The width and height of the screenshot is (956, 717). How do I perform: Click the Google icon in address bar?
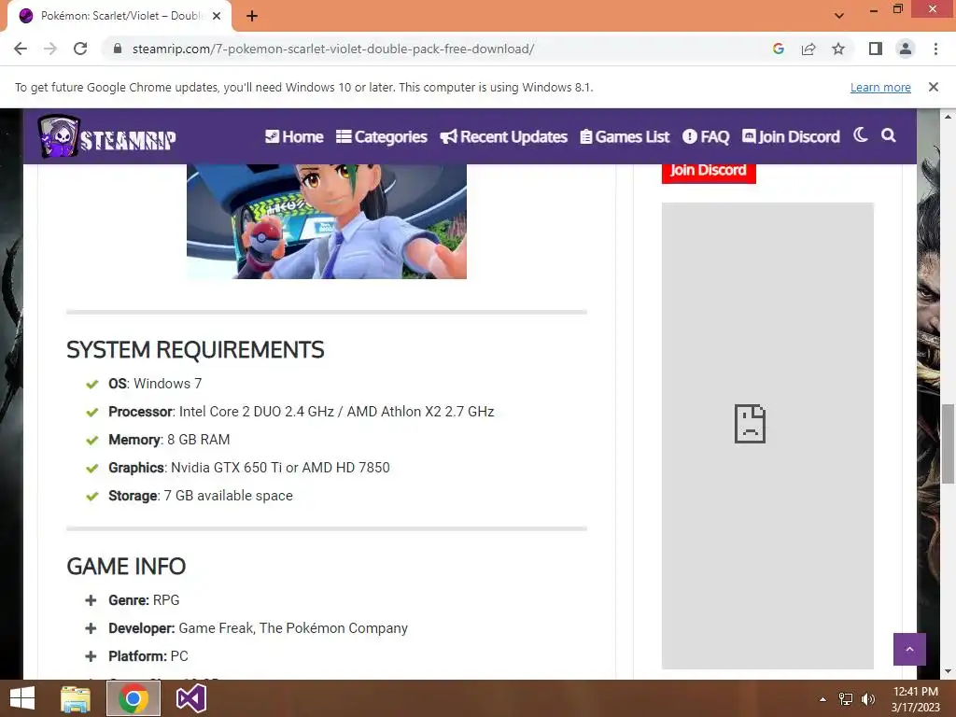pyautogui.click(x=778, y=49)
